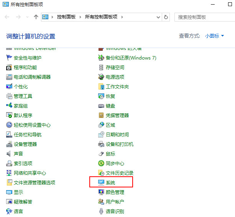Open 安全性与维护 flag icon
The width and height of the screenshot is (235, 217).
(x=9, y=58)
